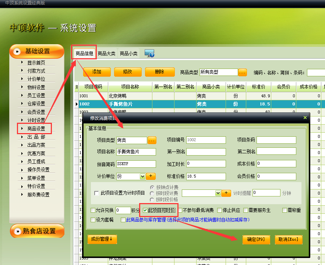
Task: Switch to the 商品大类 tab
Action: tap(106, 53)
